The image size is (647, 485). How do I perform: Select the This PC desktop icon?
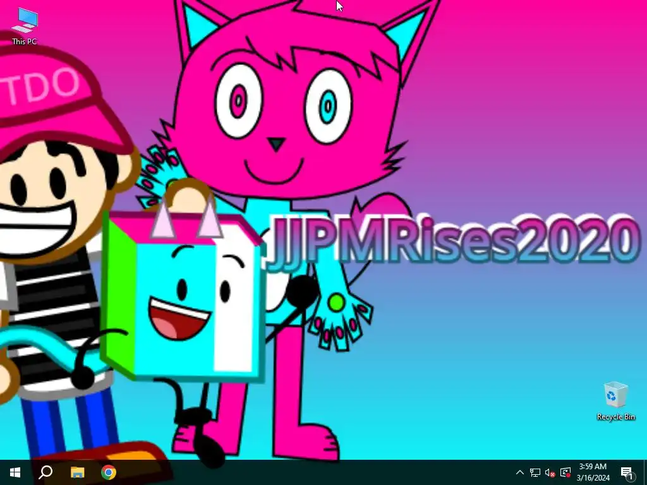pyautogui.click(x=25, y=25)
